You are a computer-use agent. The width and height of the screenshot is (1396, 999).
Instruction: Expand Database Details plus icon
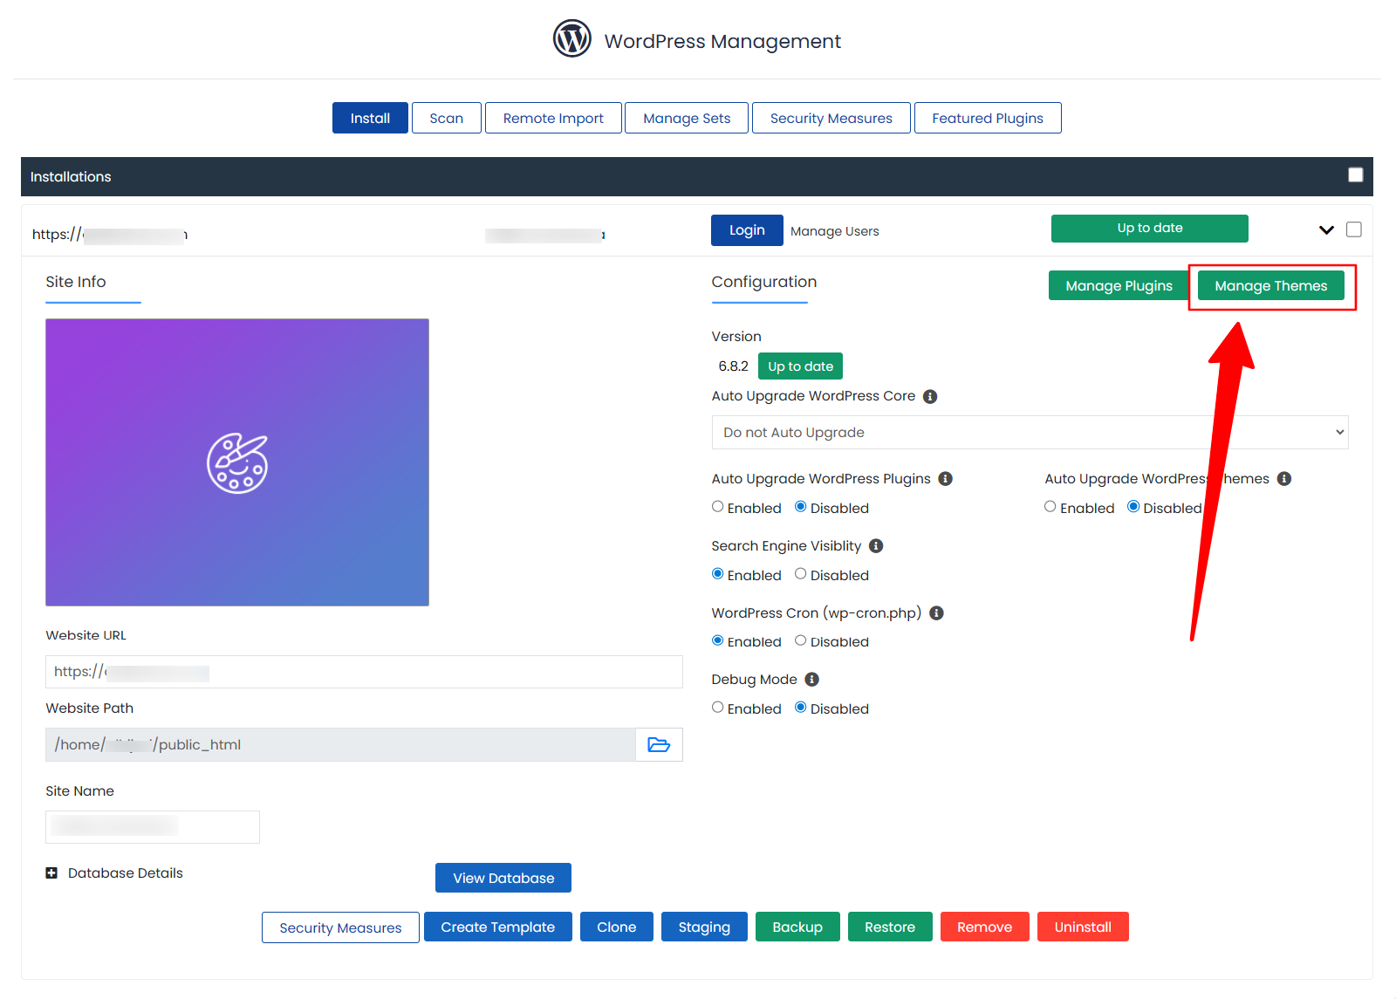tap(51, 873)
